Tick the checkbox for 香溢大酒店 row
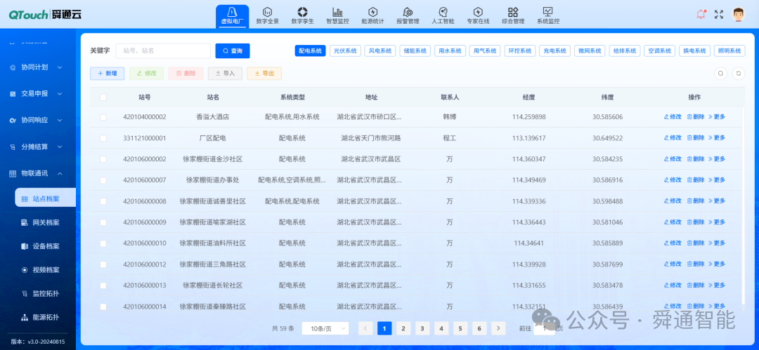Image resolution: width=759 pixels, height=350 pixels. pyautogui.click(x=103, y=117)
